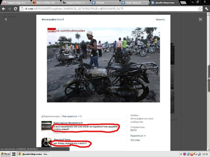Click the address bar URL field

[111, 9]
